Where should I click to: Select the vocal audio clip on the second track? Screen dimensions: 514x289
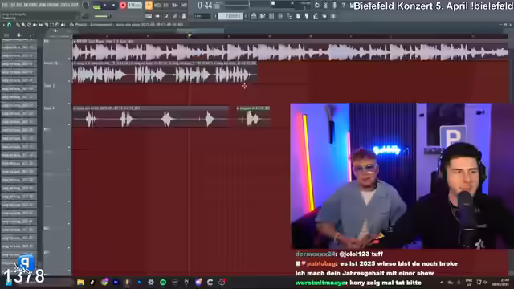coord(165,72)
